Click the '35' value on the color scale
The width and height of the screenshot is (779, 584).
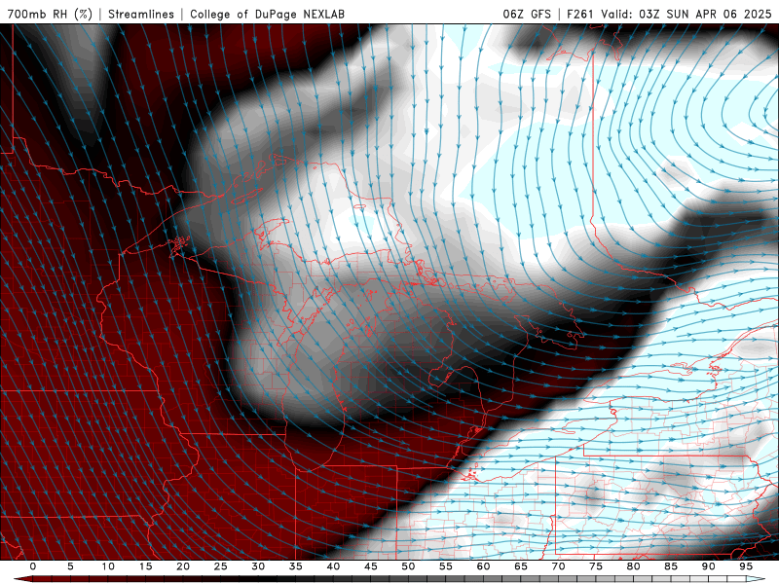click(296, 566)
